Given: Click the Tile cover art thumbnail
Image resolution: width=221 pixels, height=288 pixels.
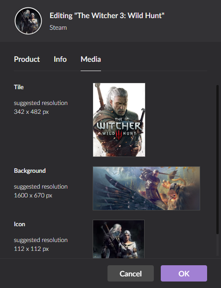Looking at the screenshot, I should (x=119, y=120).
